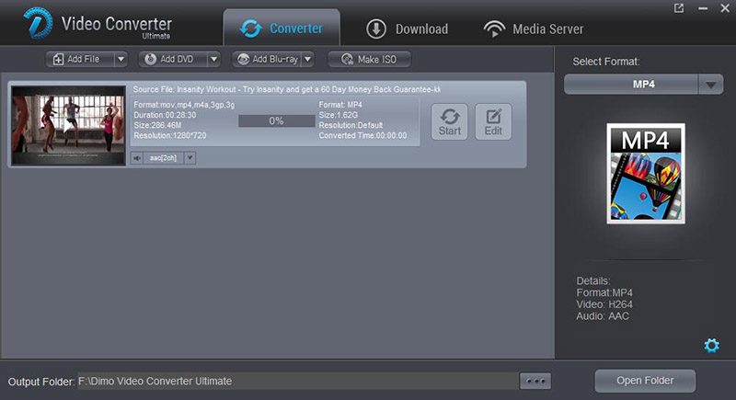The width and height of the screenshot is (736, 400).
Task: Open the aac[2ch] audio track dropdown
Action: point(190,158)
